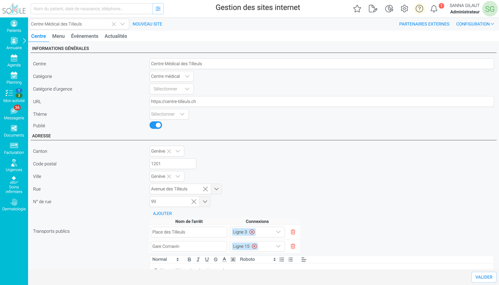Open the Documents section
The image size is (499, 285).
14,131
